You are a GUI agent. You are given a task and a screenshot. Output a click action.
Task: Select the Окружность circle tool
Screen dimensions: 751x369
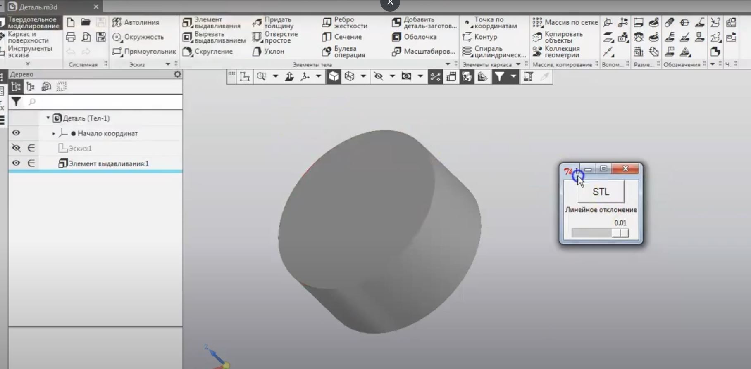pos(138,37)
